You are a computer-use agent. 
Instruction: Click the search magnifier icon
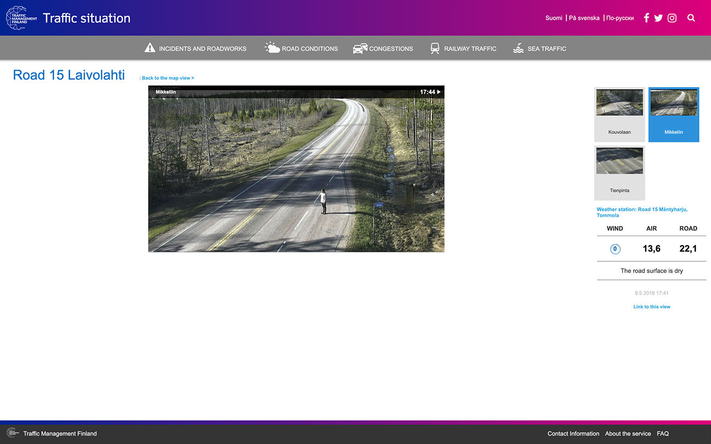click(691, 18)
